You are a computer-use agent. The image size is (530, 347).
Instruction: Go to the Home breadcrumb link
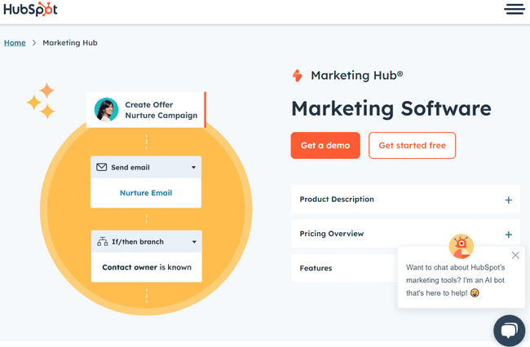point(15,43)
